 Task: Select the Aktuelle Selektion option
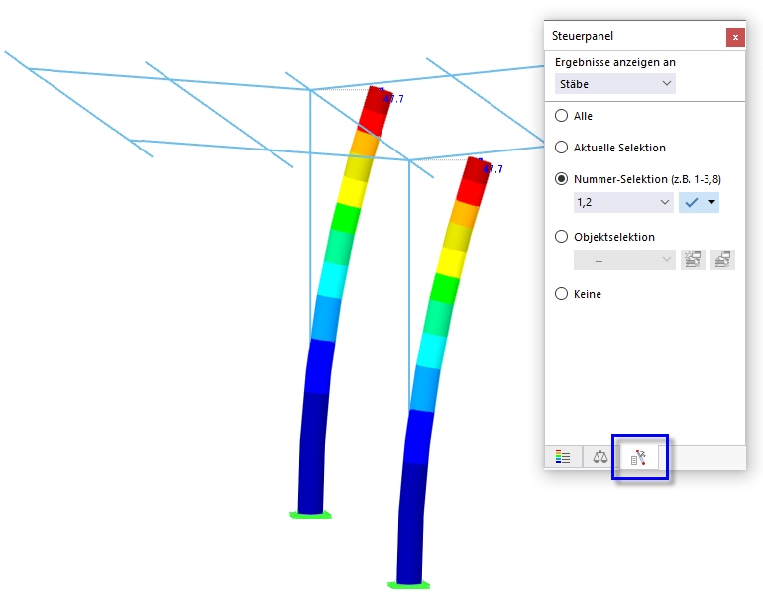[x=561, y=148]
